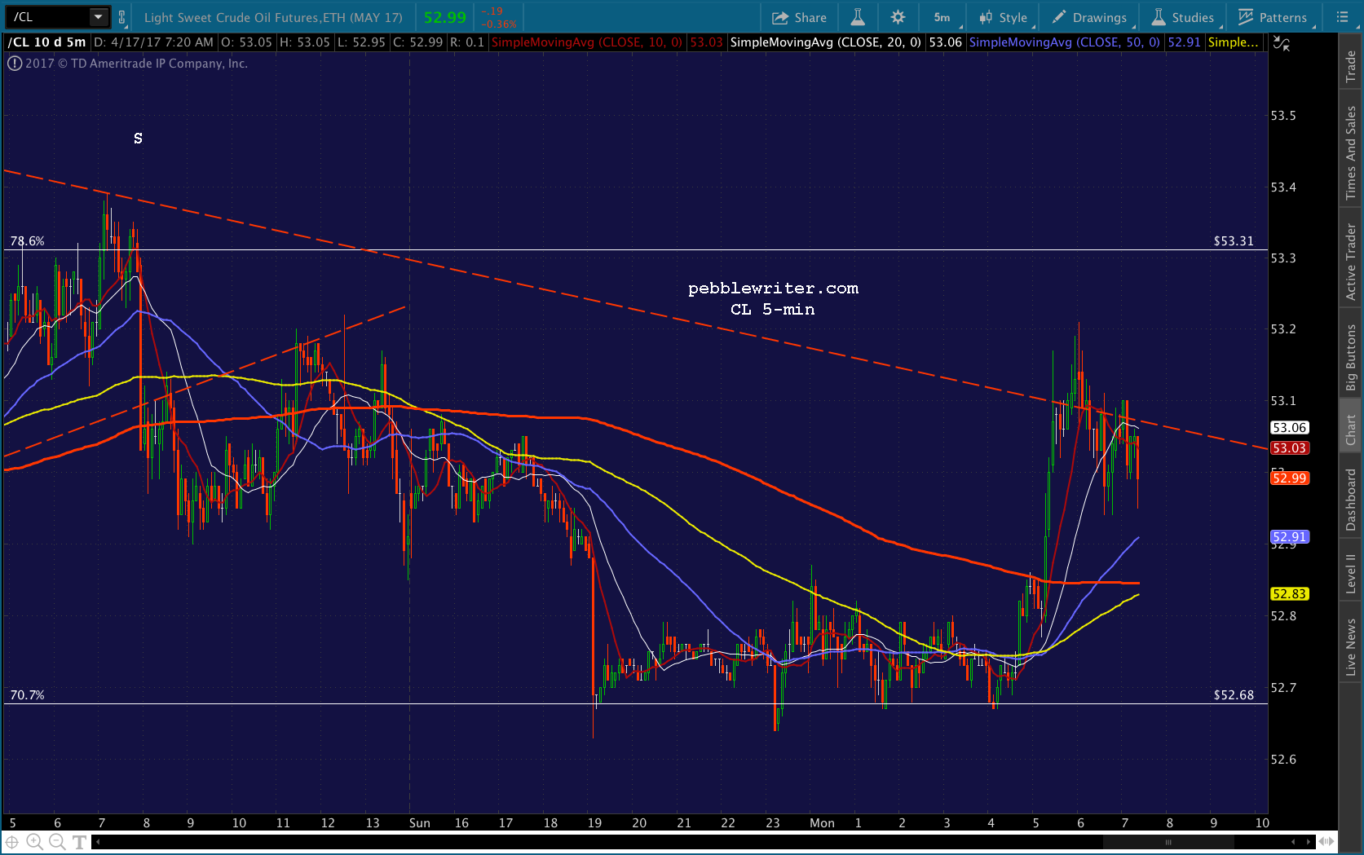Open the flask (thinkScript editor) icon

pyautogui.click(x=858, y=17)
